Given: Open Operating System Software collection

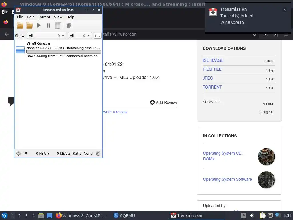Looking at the screenshot, I should click(227, 179).
